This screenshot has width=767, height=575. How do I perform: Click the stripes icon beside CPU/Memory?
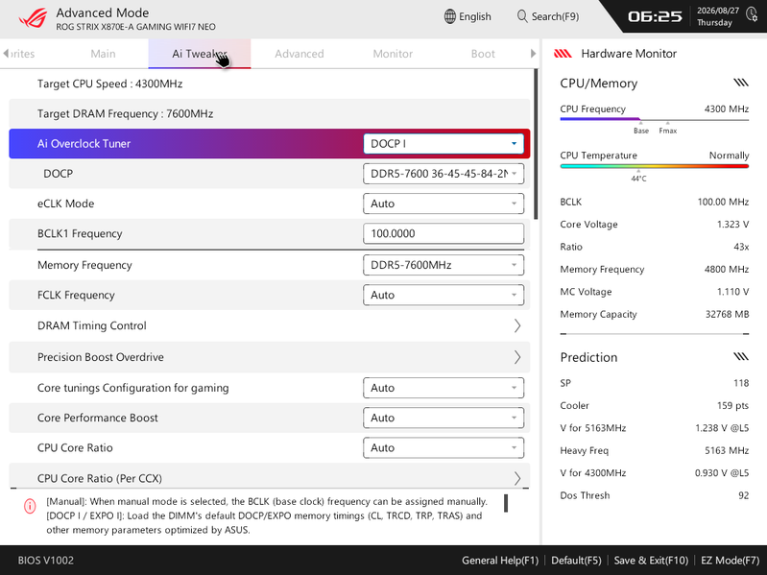740,83
